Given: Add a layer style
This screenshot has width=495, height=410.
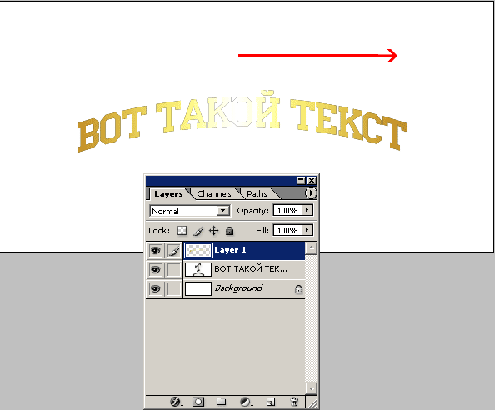Looking at the screenshot, I should point(176,402).
